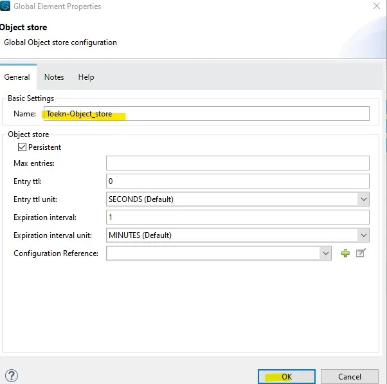Click the 'Entry ttl unit:' label
Image resolution: width=387 pixels, height=384 pixels.
35,199
